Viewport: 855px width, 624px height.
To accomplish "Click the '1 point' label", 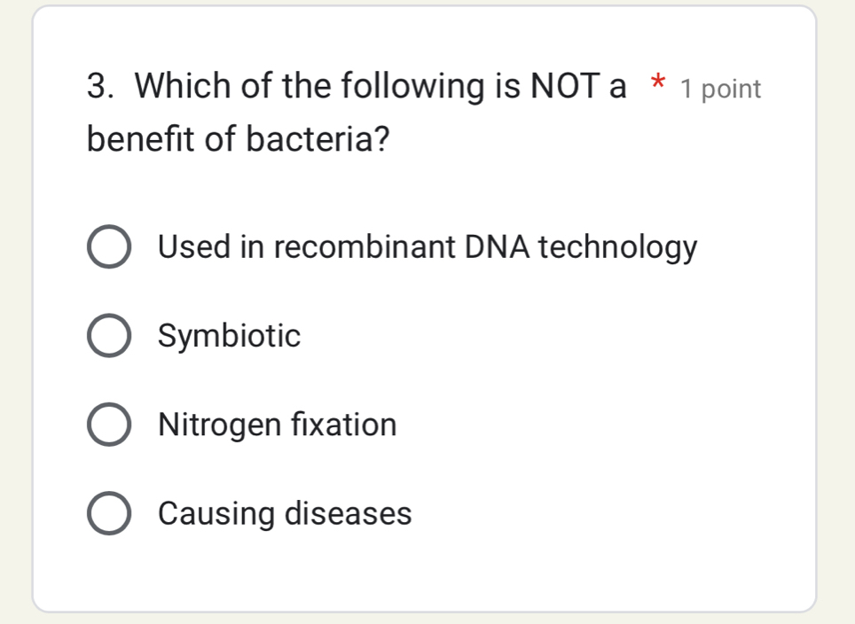I will click(718, 88).
